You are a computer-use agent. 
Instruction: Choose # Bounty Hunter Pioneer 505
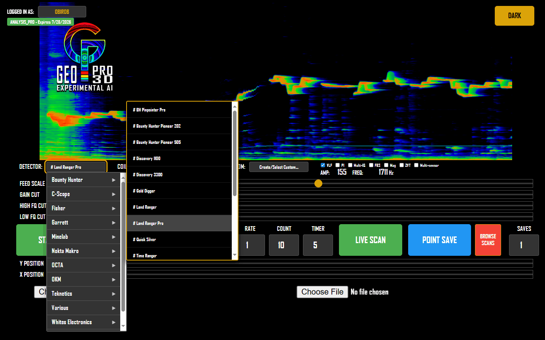pyautogui.click(x=179, y=142)
